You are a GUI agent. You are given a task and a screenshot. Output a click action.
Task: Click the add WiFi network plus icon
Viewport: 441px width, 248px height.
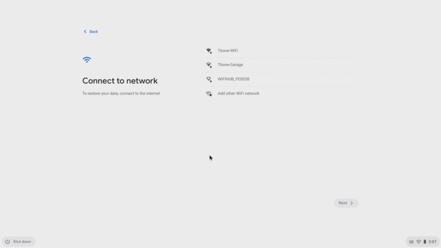pyautogui.click(x=209, y=94)
